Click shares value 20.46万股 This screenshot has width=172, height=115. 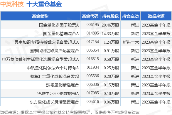[x=110, y=25]
